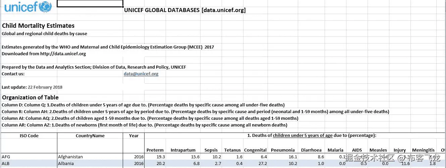Viewport: 446px width, 168px height.
Task: Select Albania's Malaria value 0.0
Action: [342, 164]
